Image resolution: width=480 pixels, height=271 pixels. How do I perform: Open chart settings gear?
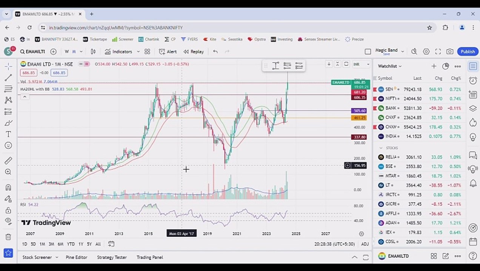pos(426,52)
